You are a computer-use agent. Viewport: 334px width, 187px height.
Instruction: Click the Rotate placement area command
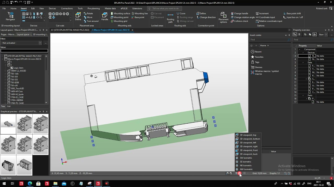click(88, 14)
